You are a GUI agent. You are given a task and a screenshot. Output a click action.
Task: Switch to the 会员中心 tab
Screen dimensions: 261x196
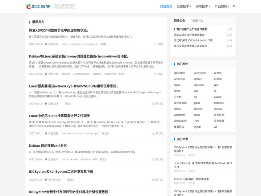coord(198,21)
